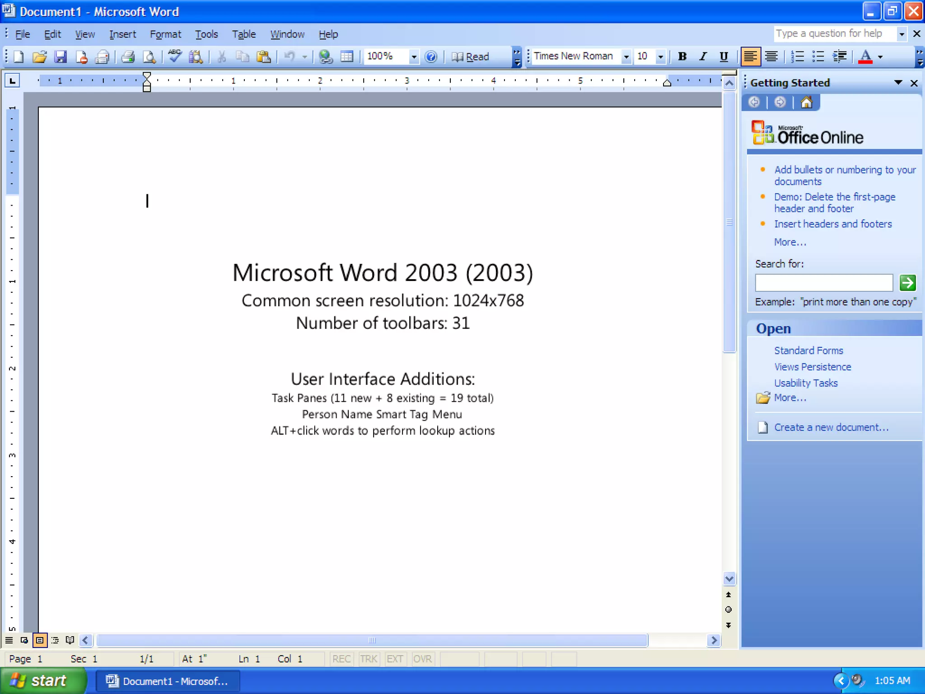Open the Usability Tasks document link
925x694 pixels.
tap(806, 383)
